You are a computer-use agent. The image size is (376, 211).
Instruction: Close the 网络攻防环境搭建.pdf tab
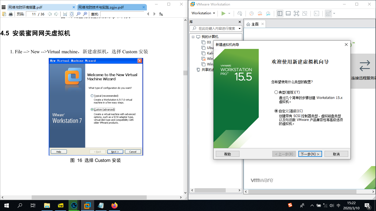coord(74,7)
